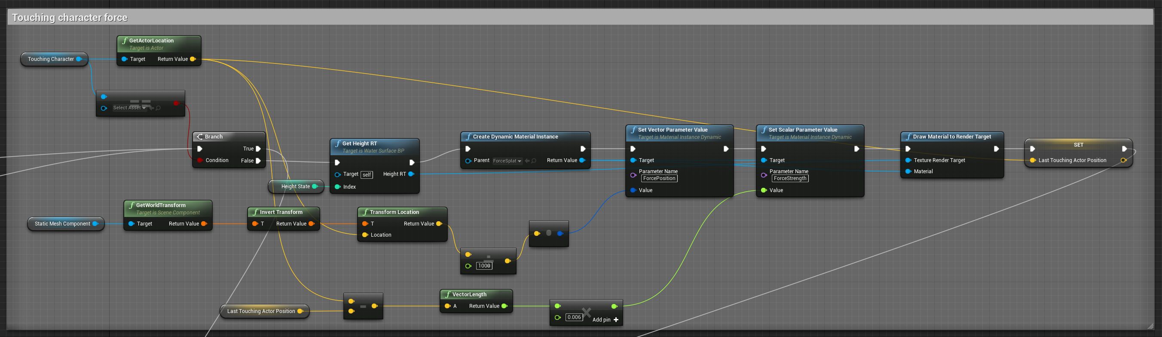The image size is (1162, 337).
Task: Select the Touching character force comment header
Action: click(70, 18)
